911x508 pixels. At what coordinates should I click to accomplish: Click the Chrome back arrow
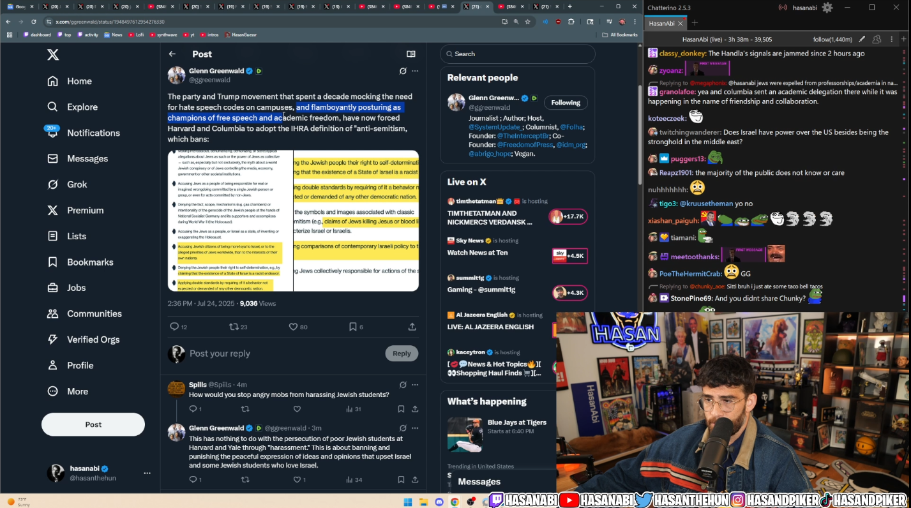[x=8, y=22]
